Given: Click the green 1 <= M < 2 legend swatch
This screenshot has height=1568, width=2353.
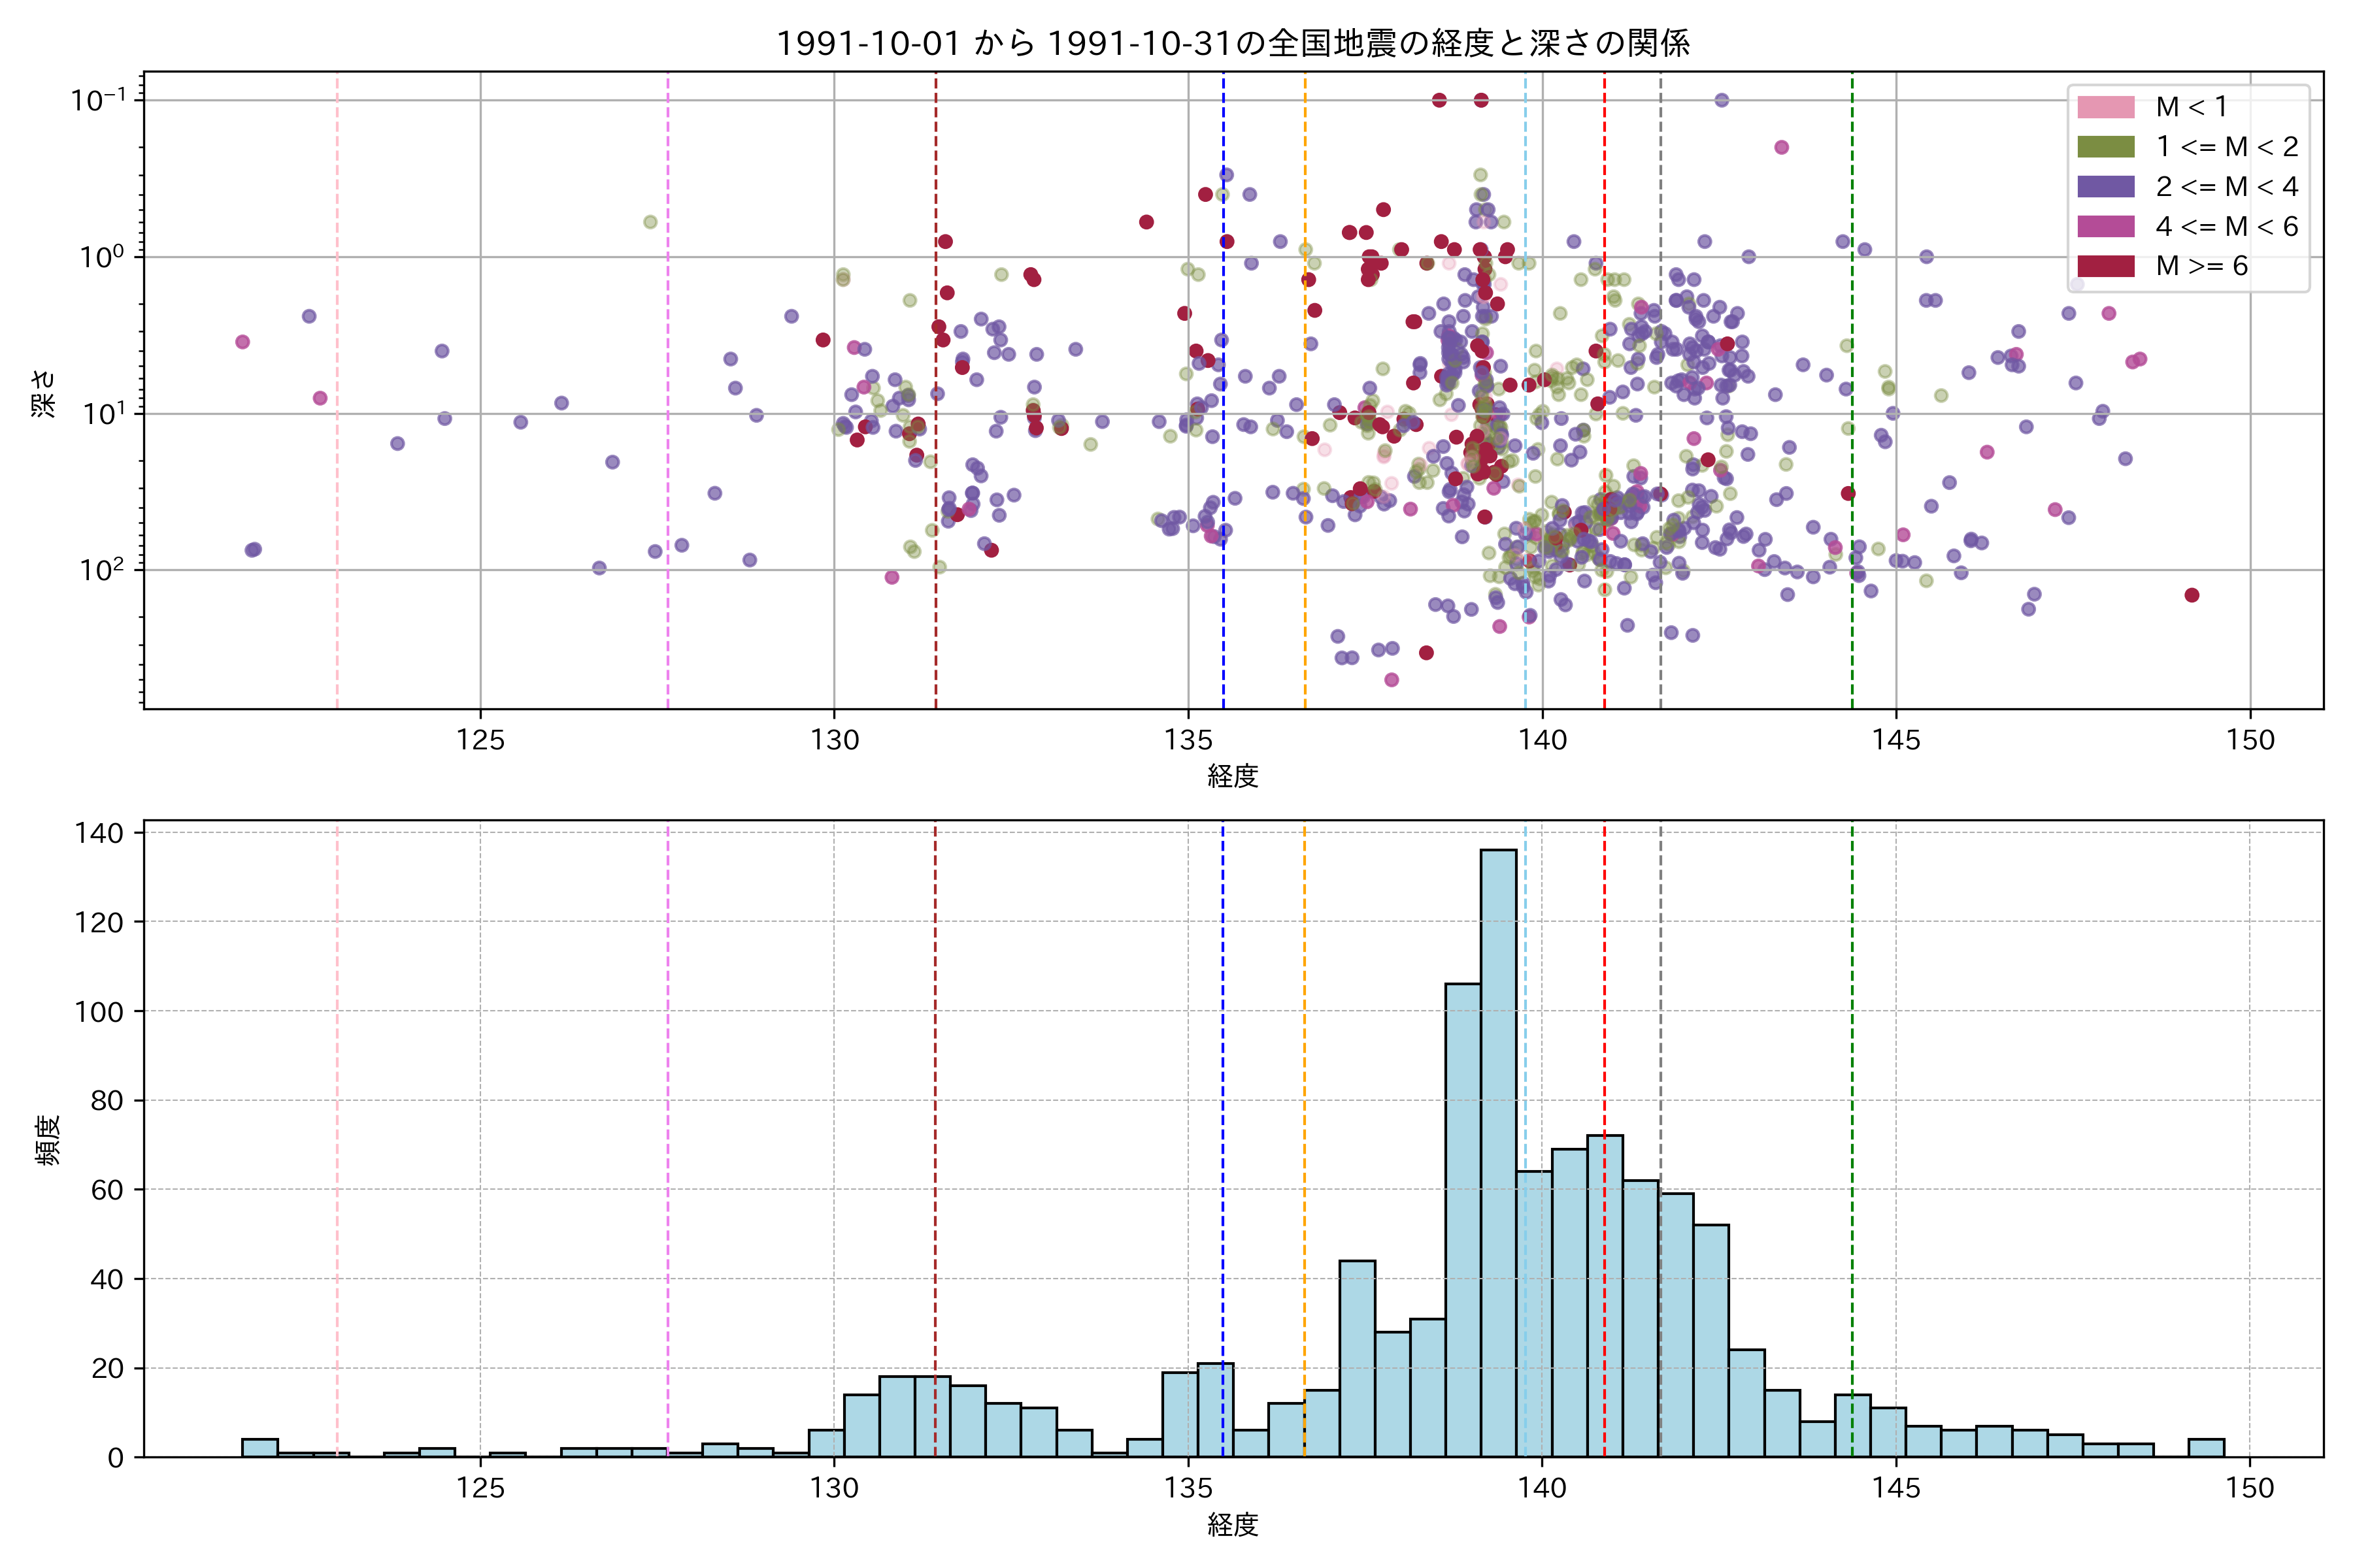Looking at the screenshot, I should point(2105,147).
